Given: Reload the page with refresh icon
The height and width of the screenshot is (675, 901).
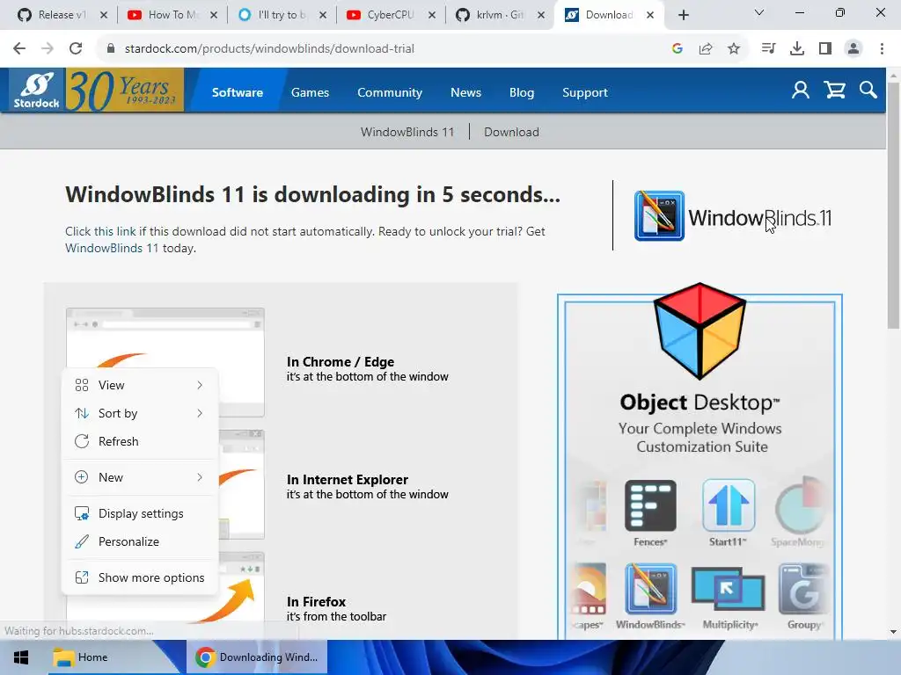Looking at the screenshot, I should coord(76,49).
